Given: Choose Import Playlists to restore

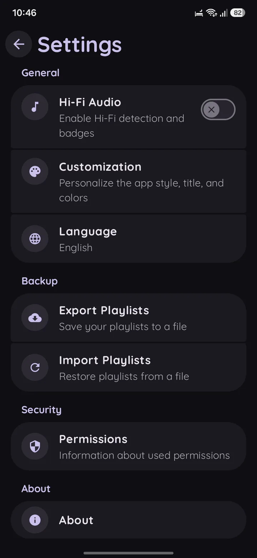Looking at the screenshot, I should click(128, 367).
